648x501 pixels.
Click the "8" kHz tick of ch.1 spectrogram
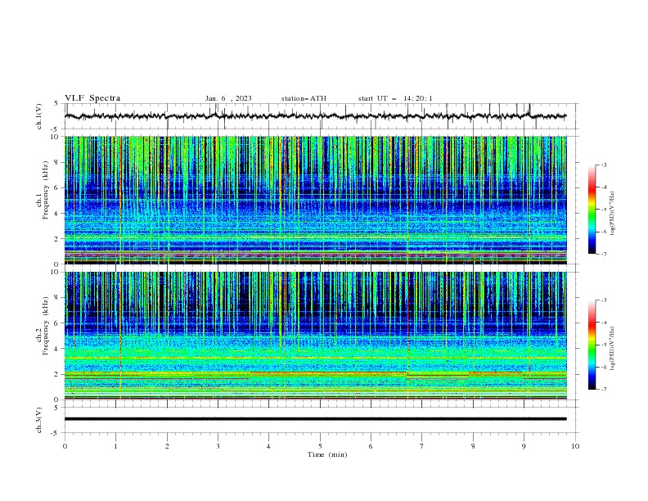(57, 162)
